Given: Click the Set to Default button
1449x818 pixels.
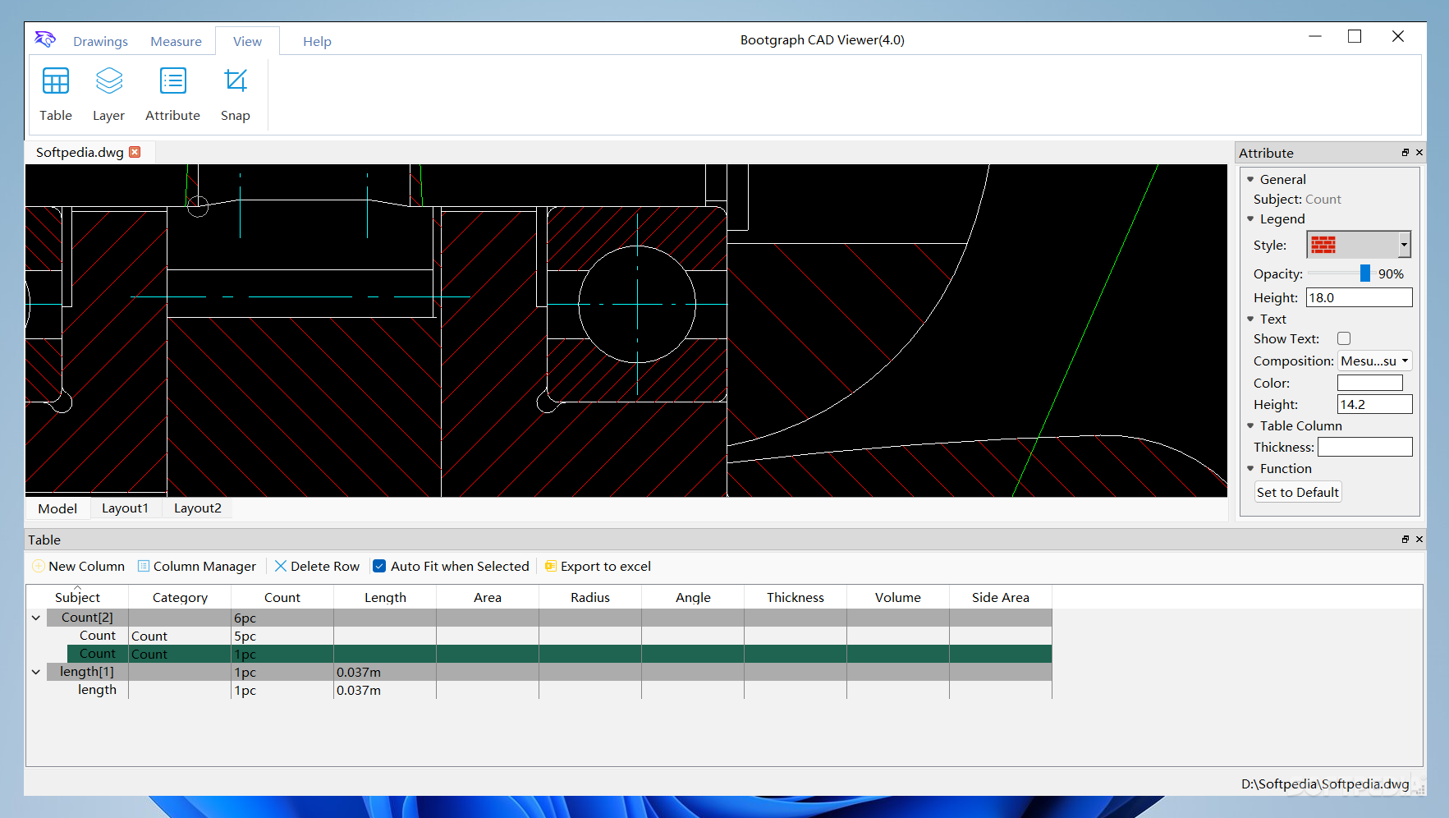Looking at the screenshot, I should click(1297, 492).
